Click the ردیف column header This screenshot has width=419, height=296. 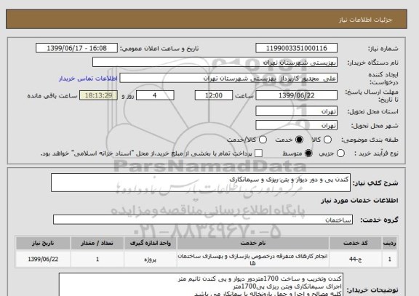coord(390,243)
